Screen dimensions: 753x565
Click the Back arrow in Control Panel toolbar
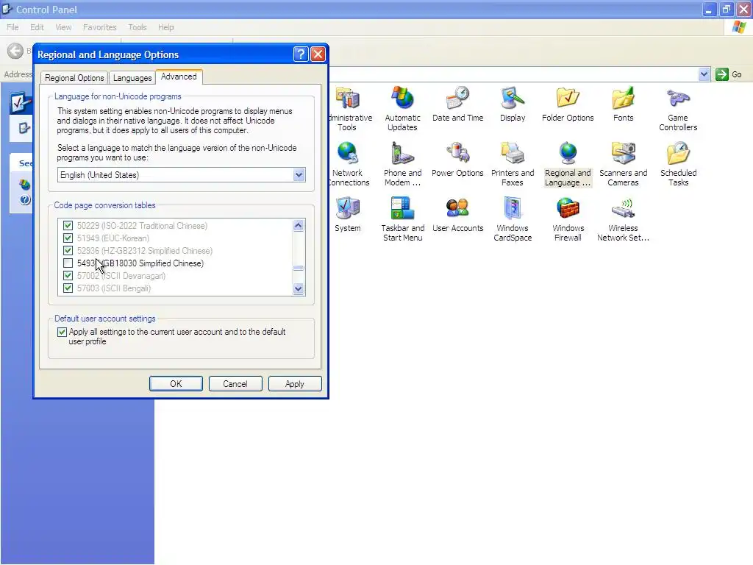coord(15,51)
